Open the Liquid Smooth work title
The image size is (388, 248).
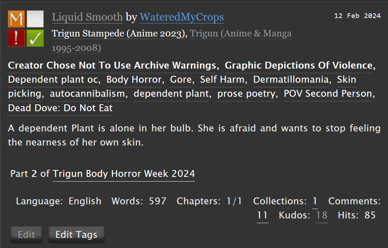(x=87, y=17)
